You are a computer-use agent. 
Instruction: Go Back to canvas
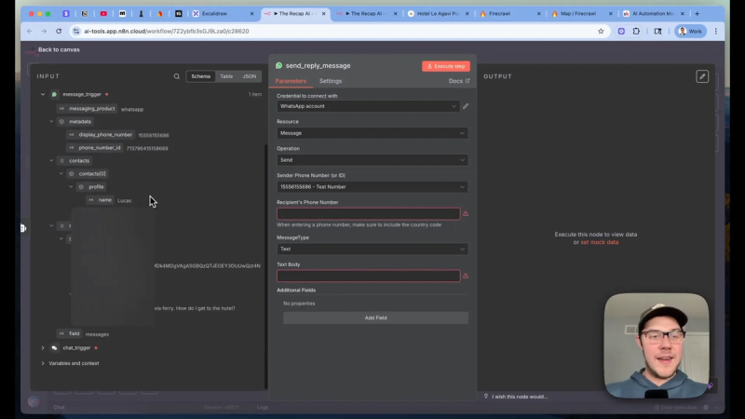coord(59,49)
